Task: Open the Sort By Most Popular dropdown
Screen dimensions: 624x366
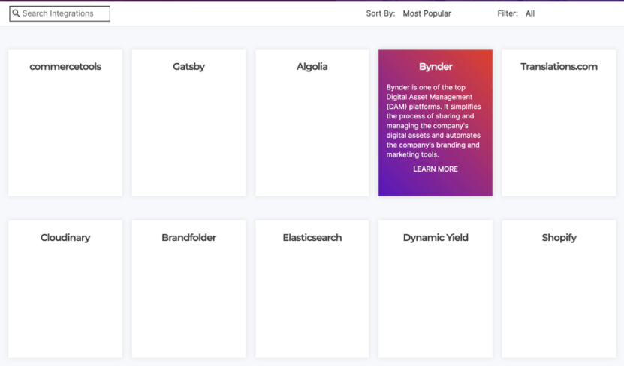Action: [x=427, y=13]
